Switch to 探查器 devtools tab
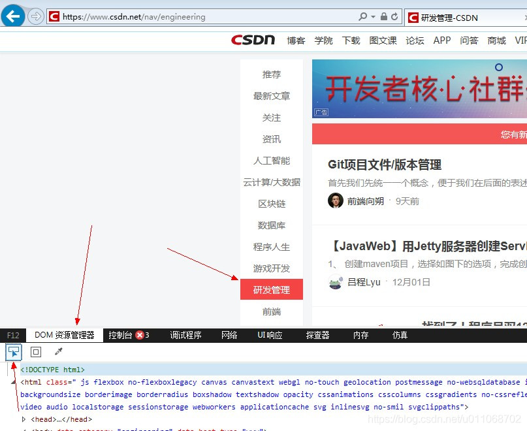Viewport: 527px width, 431px height. [317, 335]
